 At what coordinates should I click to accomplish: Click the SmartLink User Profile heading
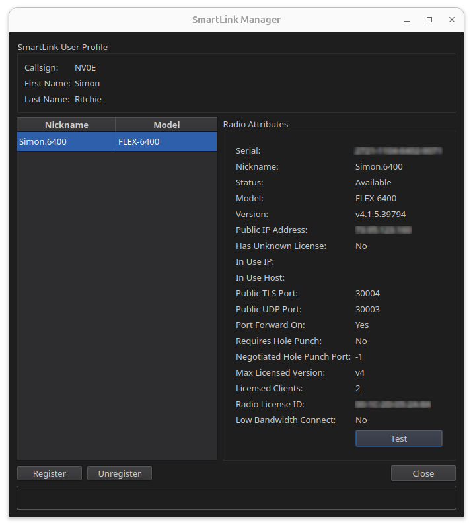click(63, 47)
